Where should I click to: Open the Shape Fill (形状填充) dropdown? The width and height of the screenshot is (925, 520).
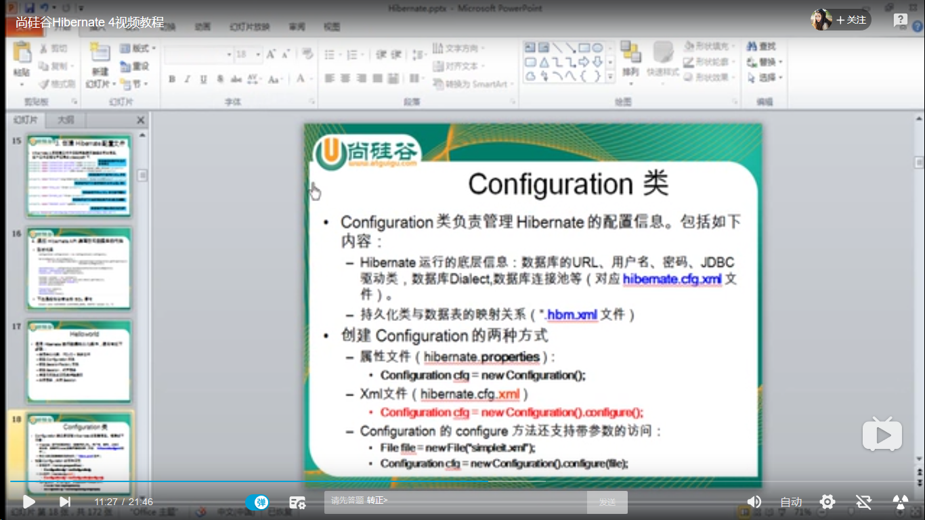click(x=710, y=46)
